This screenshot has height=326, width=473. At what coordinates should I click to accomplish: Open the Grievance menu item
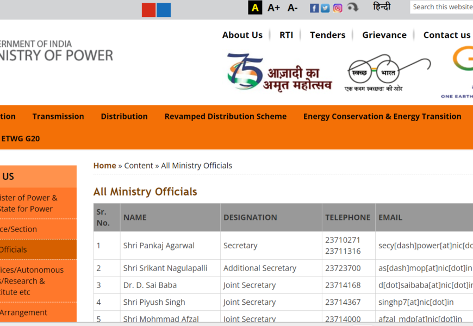[x=384, y=35]
